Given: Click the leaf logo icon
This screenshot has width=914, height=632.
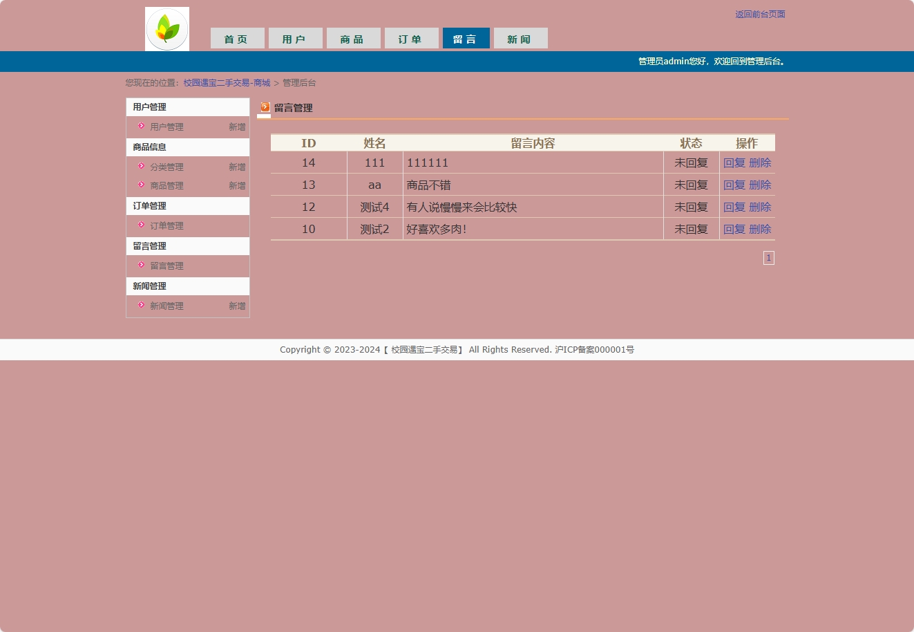Looking at the screenshot, I should coord(166,28).
